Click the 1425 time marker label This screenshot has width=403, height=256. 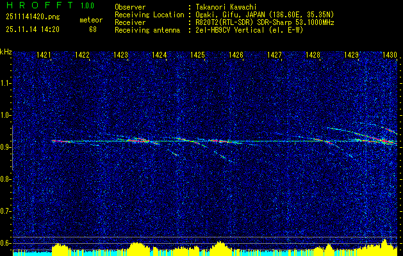[197, 54]
